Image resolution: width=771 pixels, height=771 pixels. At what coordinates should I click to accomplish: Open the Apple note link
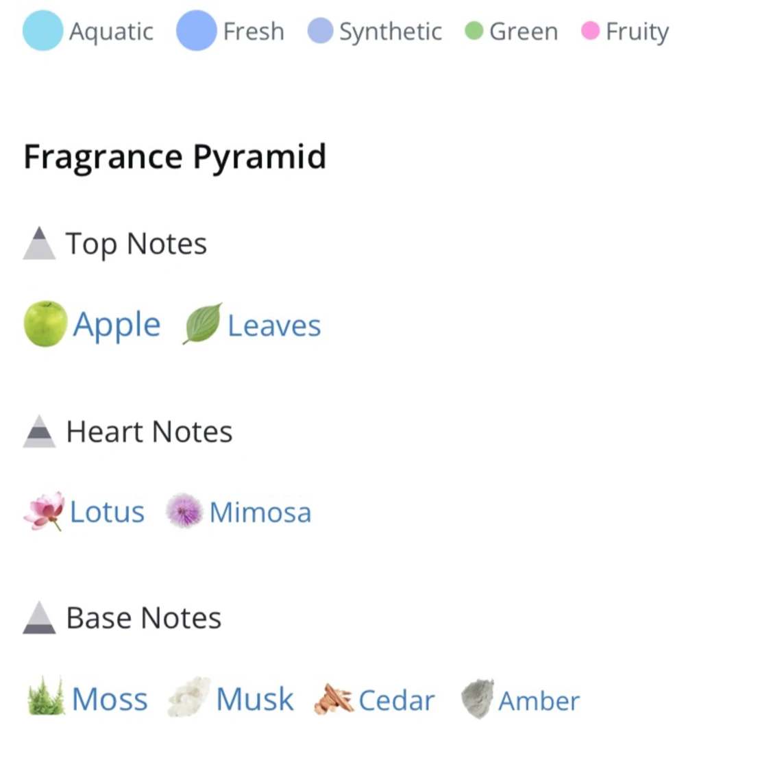117,325
